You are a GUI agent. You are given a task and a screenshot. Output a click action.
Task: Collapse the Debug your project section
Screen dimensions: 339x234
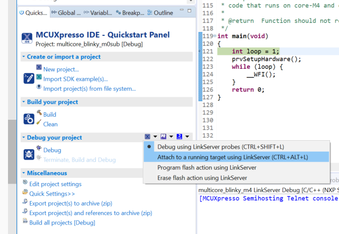[x=23, y=137]
